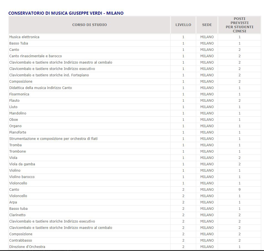Click the Pianoforte course name

[x=18, y=132]
